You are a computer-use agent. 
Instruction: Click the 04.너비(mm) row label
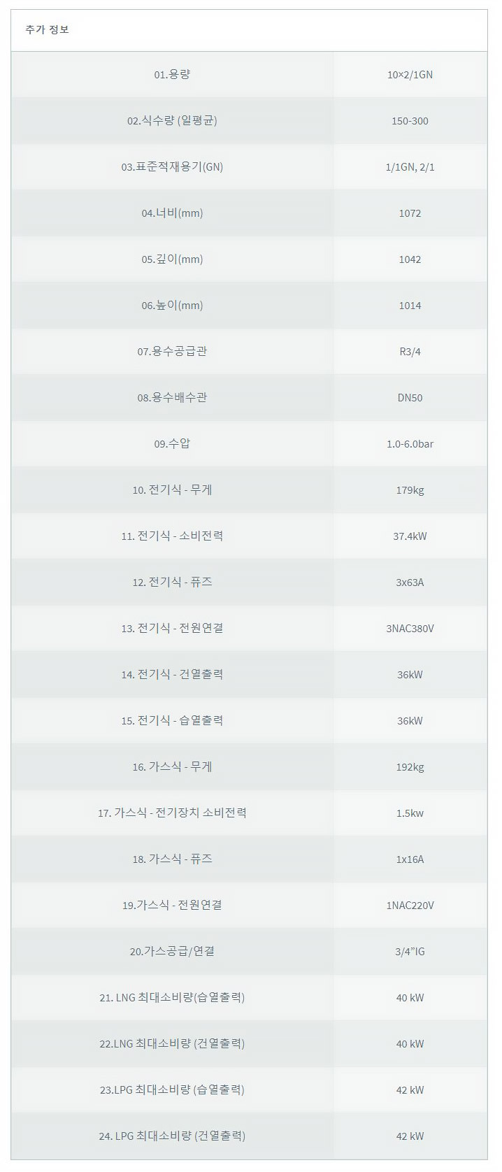172,213
